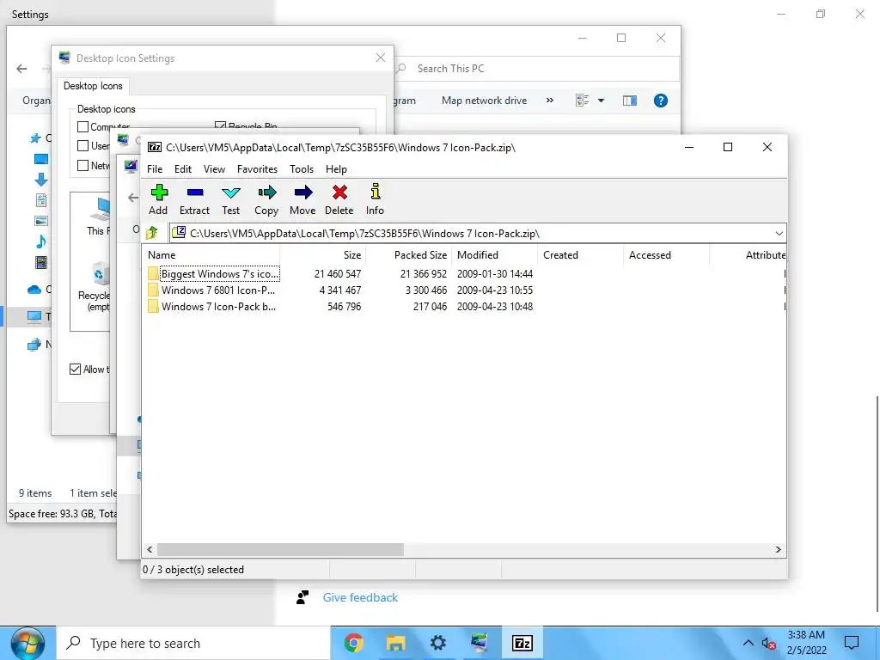Click the muted volume tray icon
Viewport: 880px width, 660px height.
point(768,643)
